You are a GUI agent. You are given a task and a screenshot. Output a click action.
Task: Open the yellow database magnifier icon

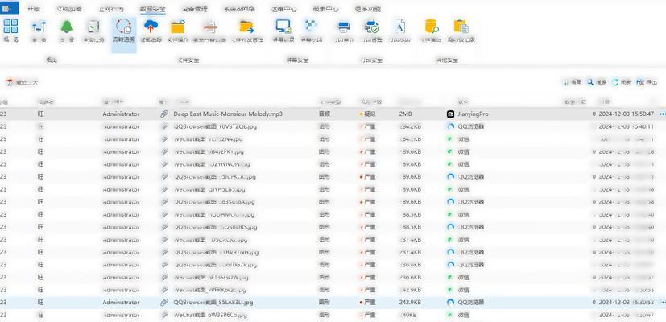tap(432, 27)
